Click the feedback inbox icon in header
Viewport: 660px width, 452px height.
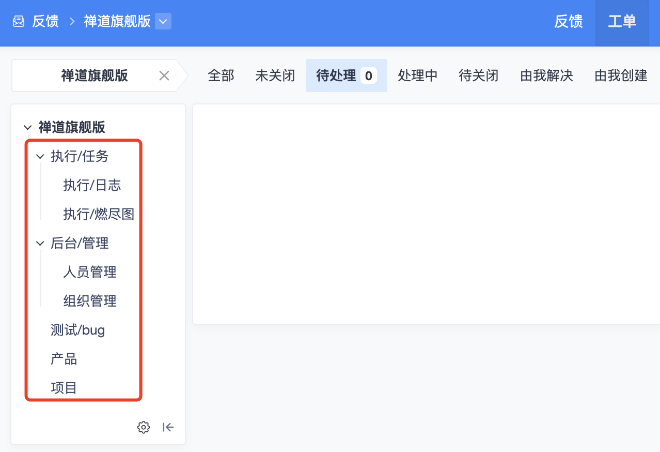[19, 22]
